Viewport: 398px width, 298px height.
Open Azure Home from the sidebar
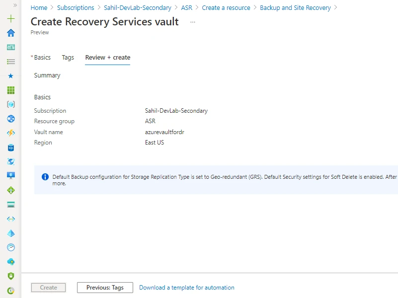(x=10, y=33)
